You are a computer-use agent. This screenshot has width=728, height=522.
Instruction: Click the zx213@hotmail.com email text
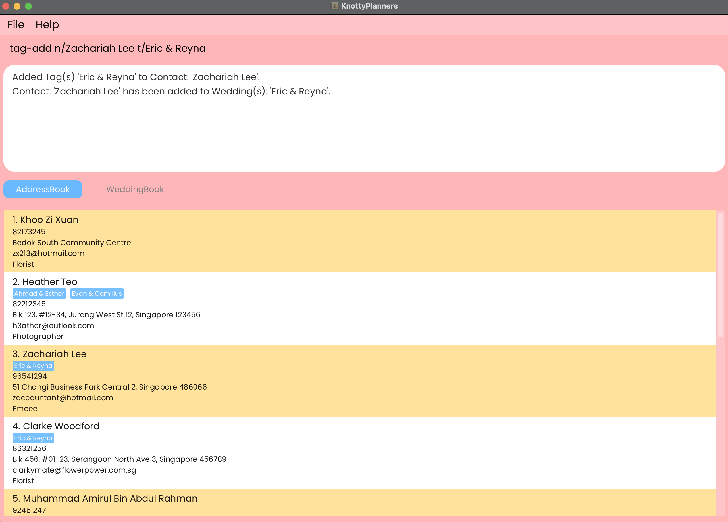pos(49,253)
